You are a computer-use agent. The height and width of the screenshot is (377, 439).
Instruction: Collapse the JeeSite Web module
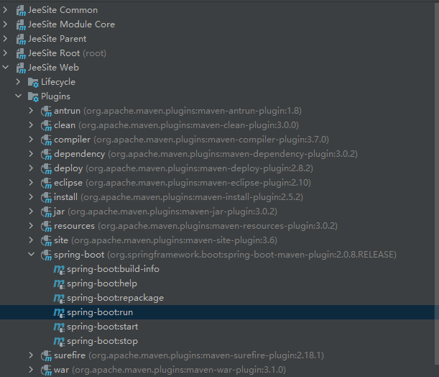coord(5,68)
